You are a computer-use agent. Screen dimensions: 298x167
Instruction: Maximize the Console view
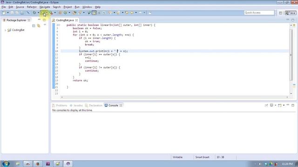293,105
